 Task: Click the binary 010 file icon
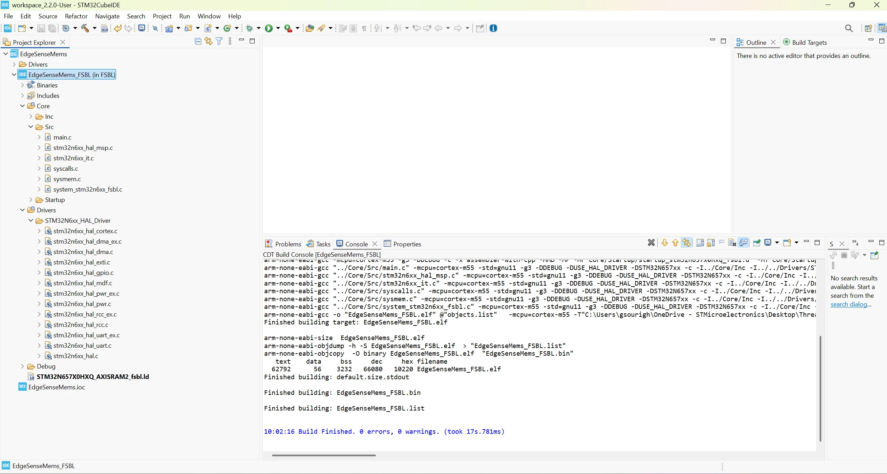click(x=105, y=28)
